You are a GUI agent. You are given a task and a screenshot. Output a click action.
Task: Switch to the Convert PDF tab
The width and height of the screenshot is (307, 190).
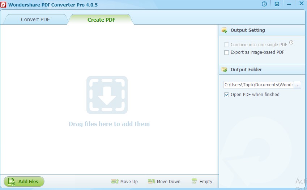tap(35, 20)
